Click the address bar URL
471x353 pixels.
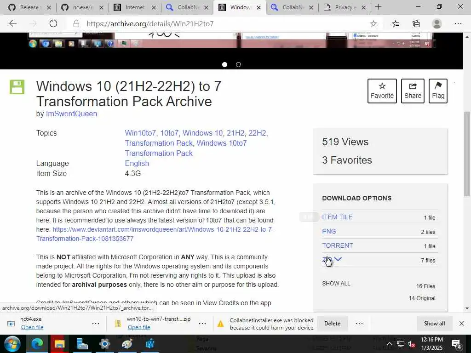pos(150,24)
